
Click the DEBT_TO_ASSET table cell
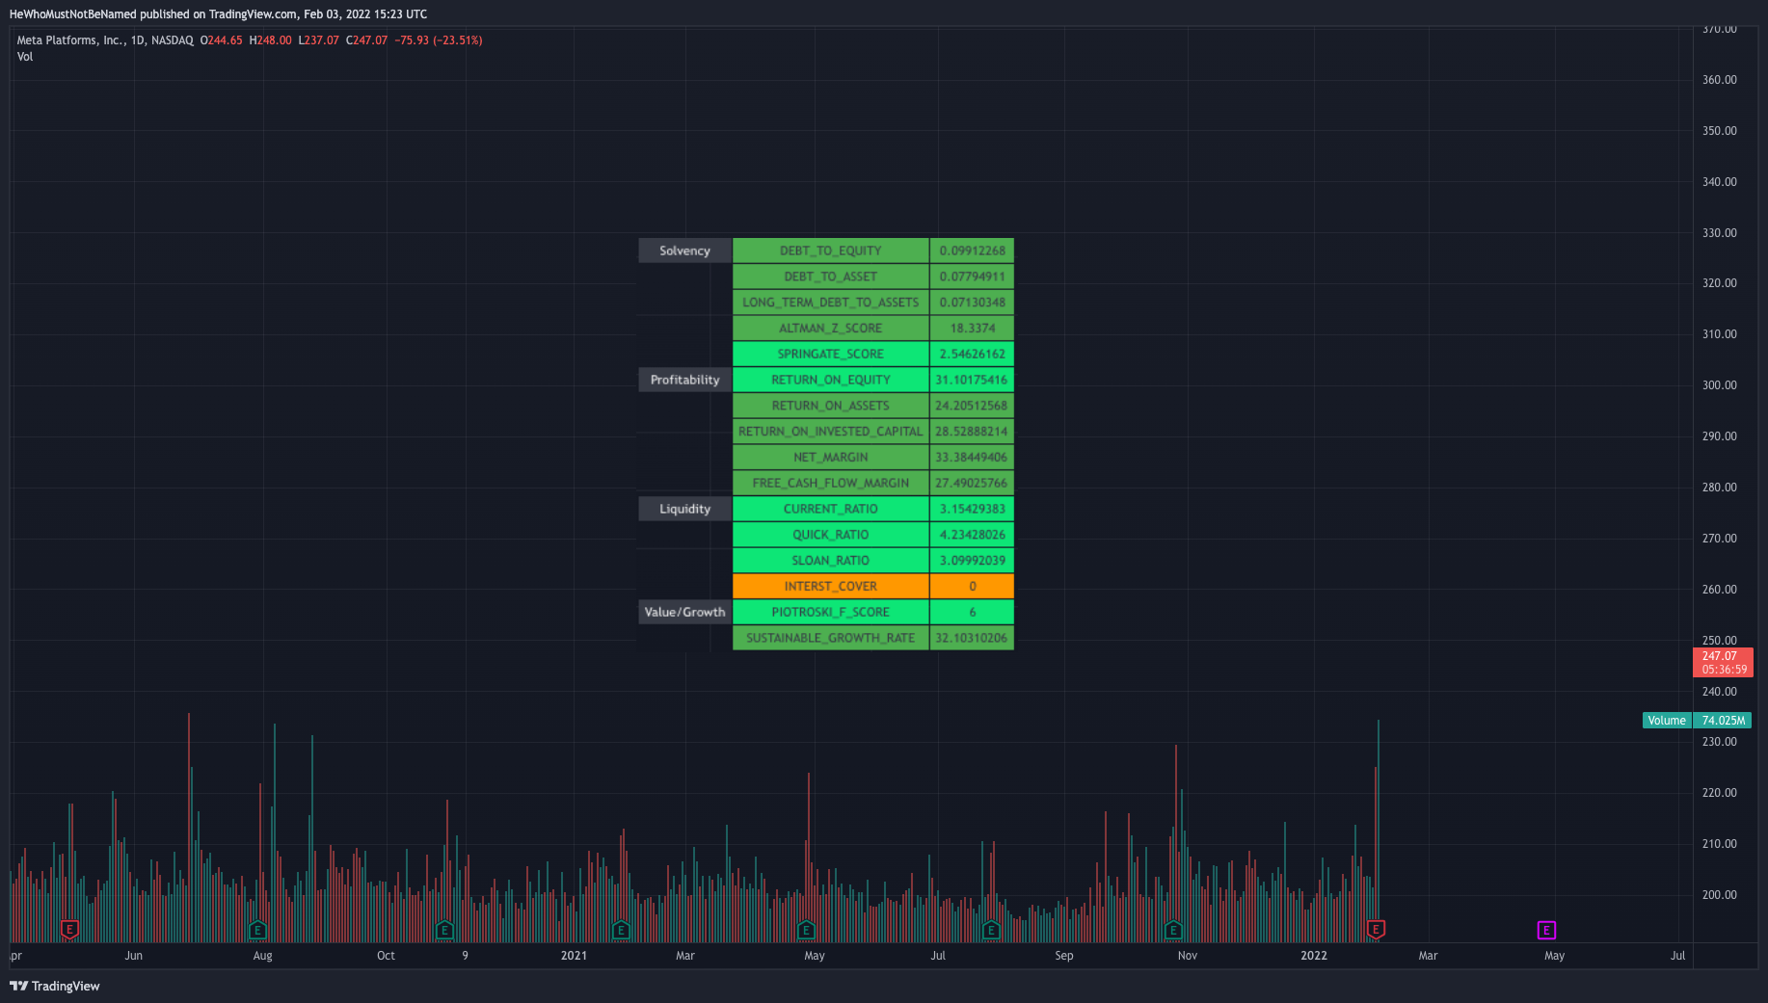(831, 277)
